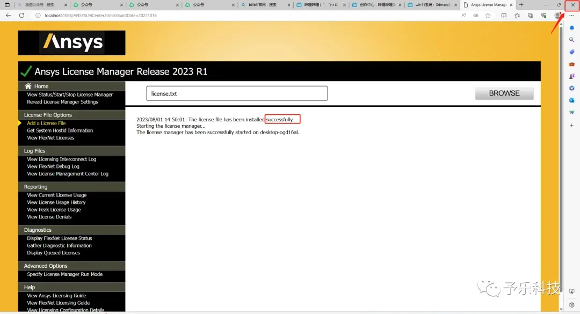Screen dimensions: 580x314
Task: Open View Current License Usage
Action: pos(56,195)
